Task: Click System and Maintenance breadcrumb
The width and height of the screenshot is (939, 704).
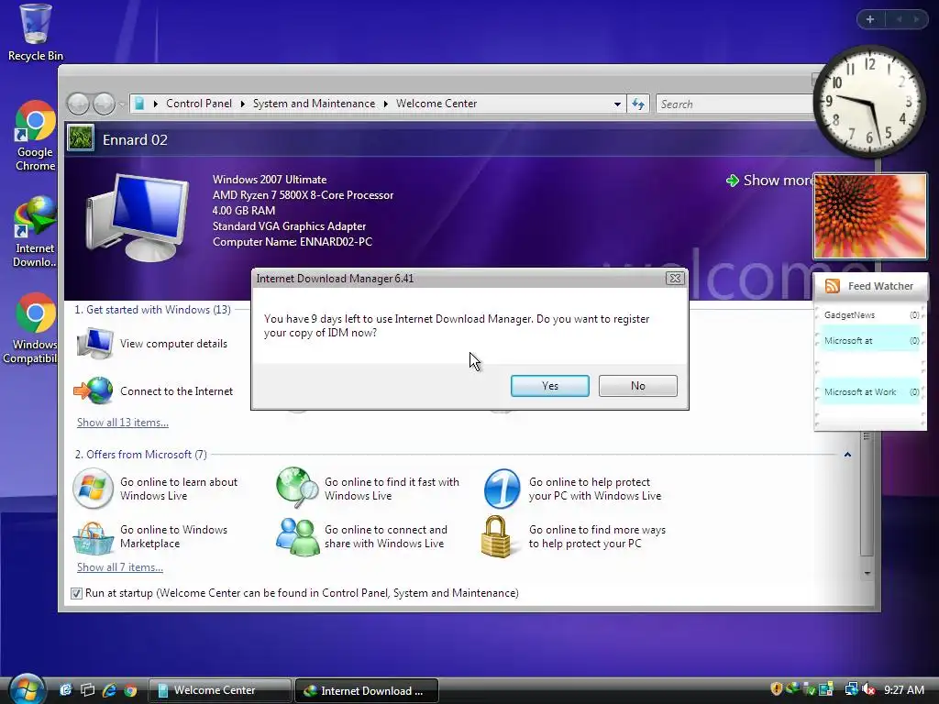Action: [314, 104]
